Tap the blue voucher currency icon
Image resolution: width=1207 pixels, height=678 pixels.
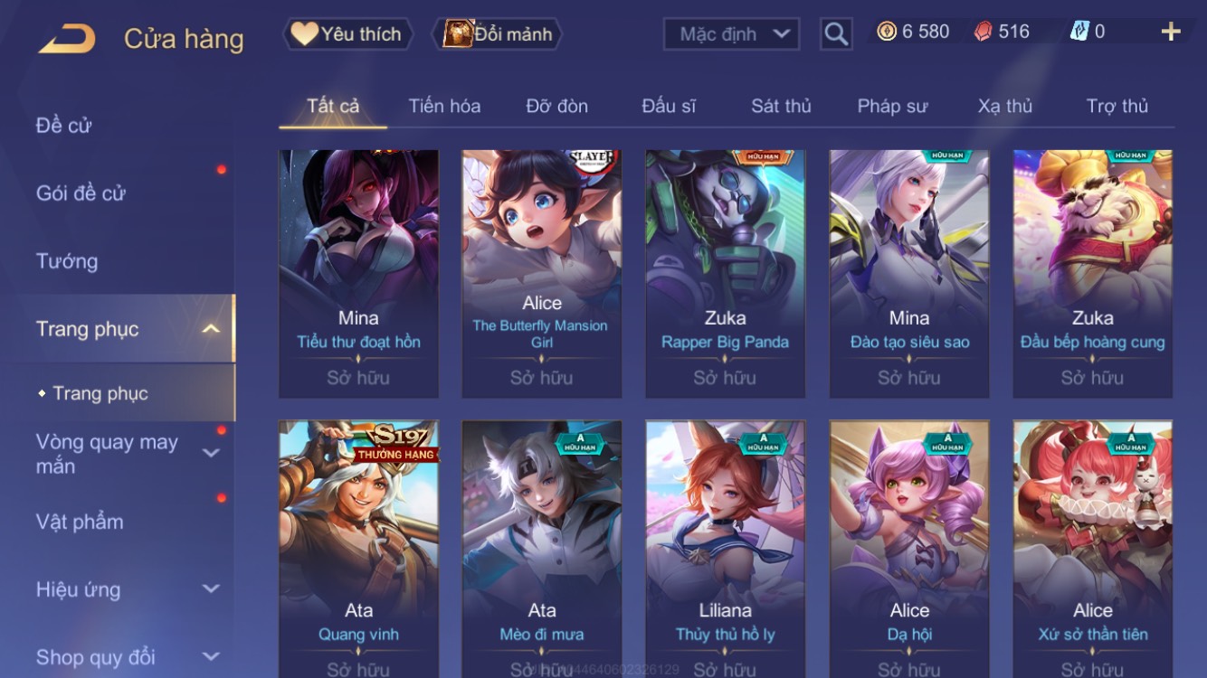coord(1079,32)
